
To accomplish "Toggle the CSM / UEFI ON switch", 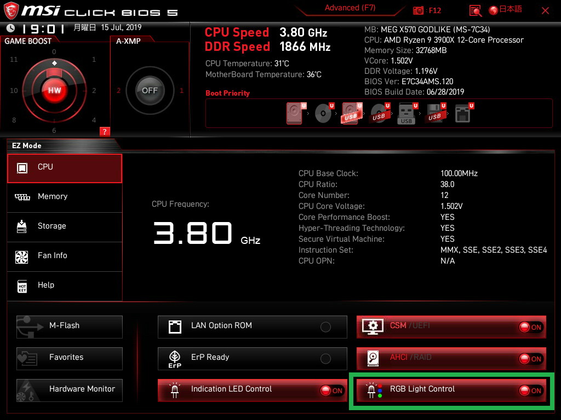I will (x=531, y=327).
